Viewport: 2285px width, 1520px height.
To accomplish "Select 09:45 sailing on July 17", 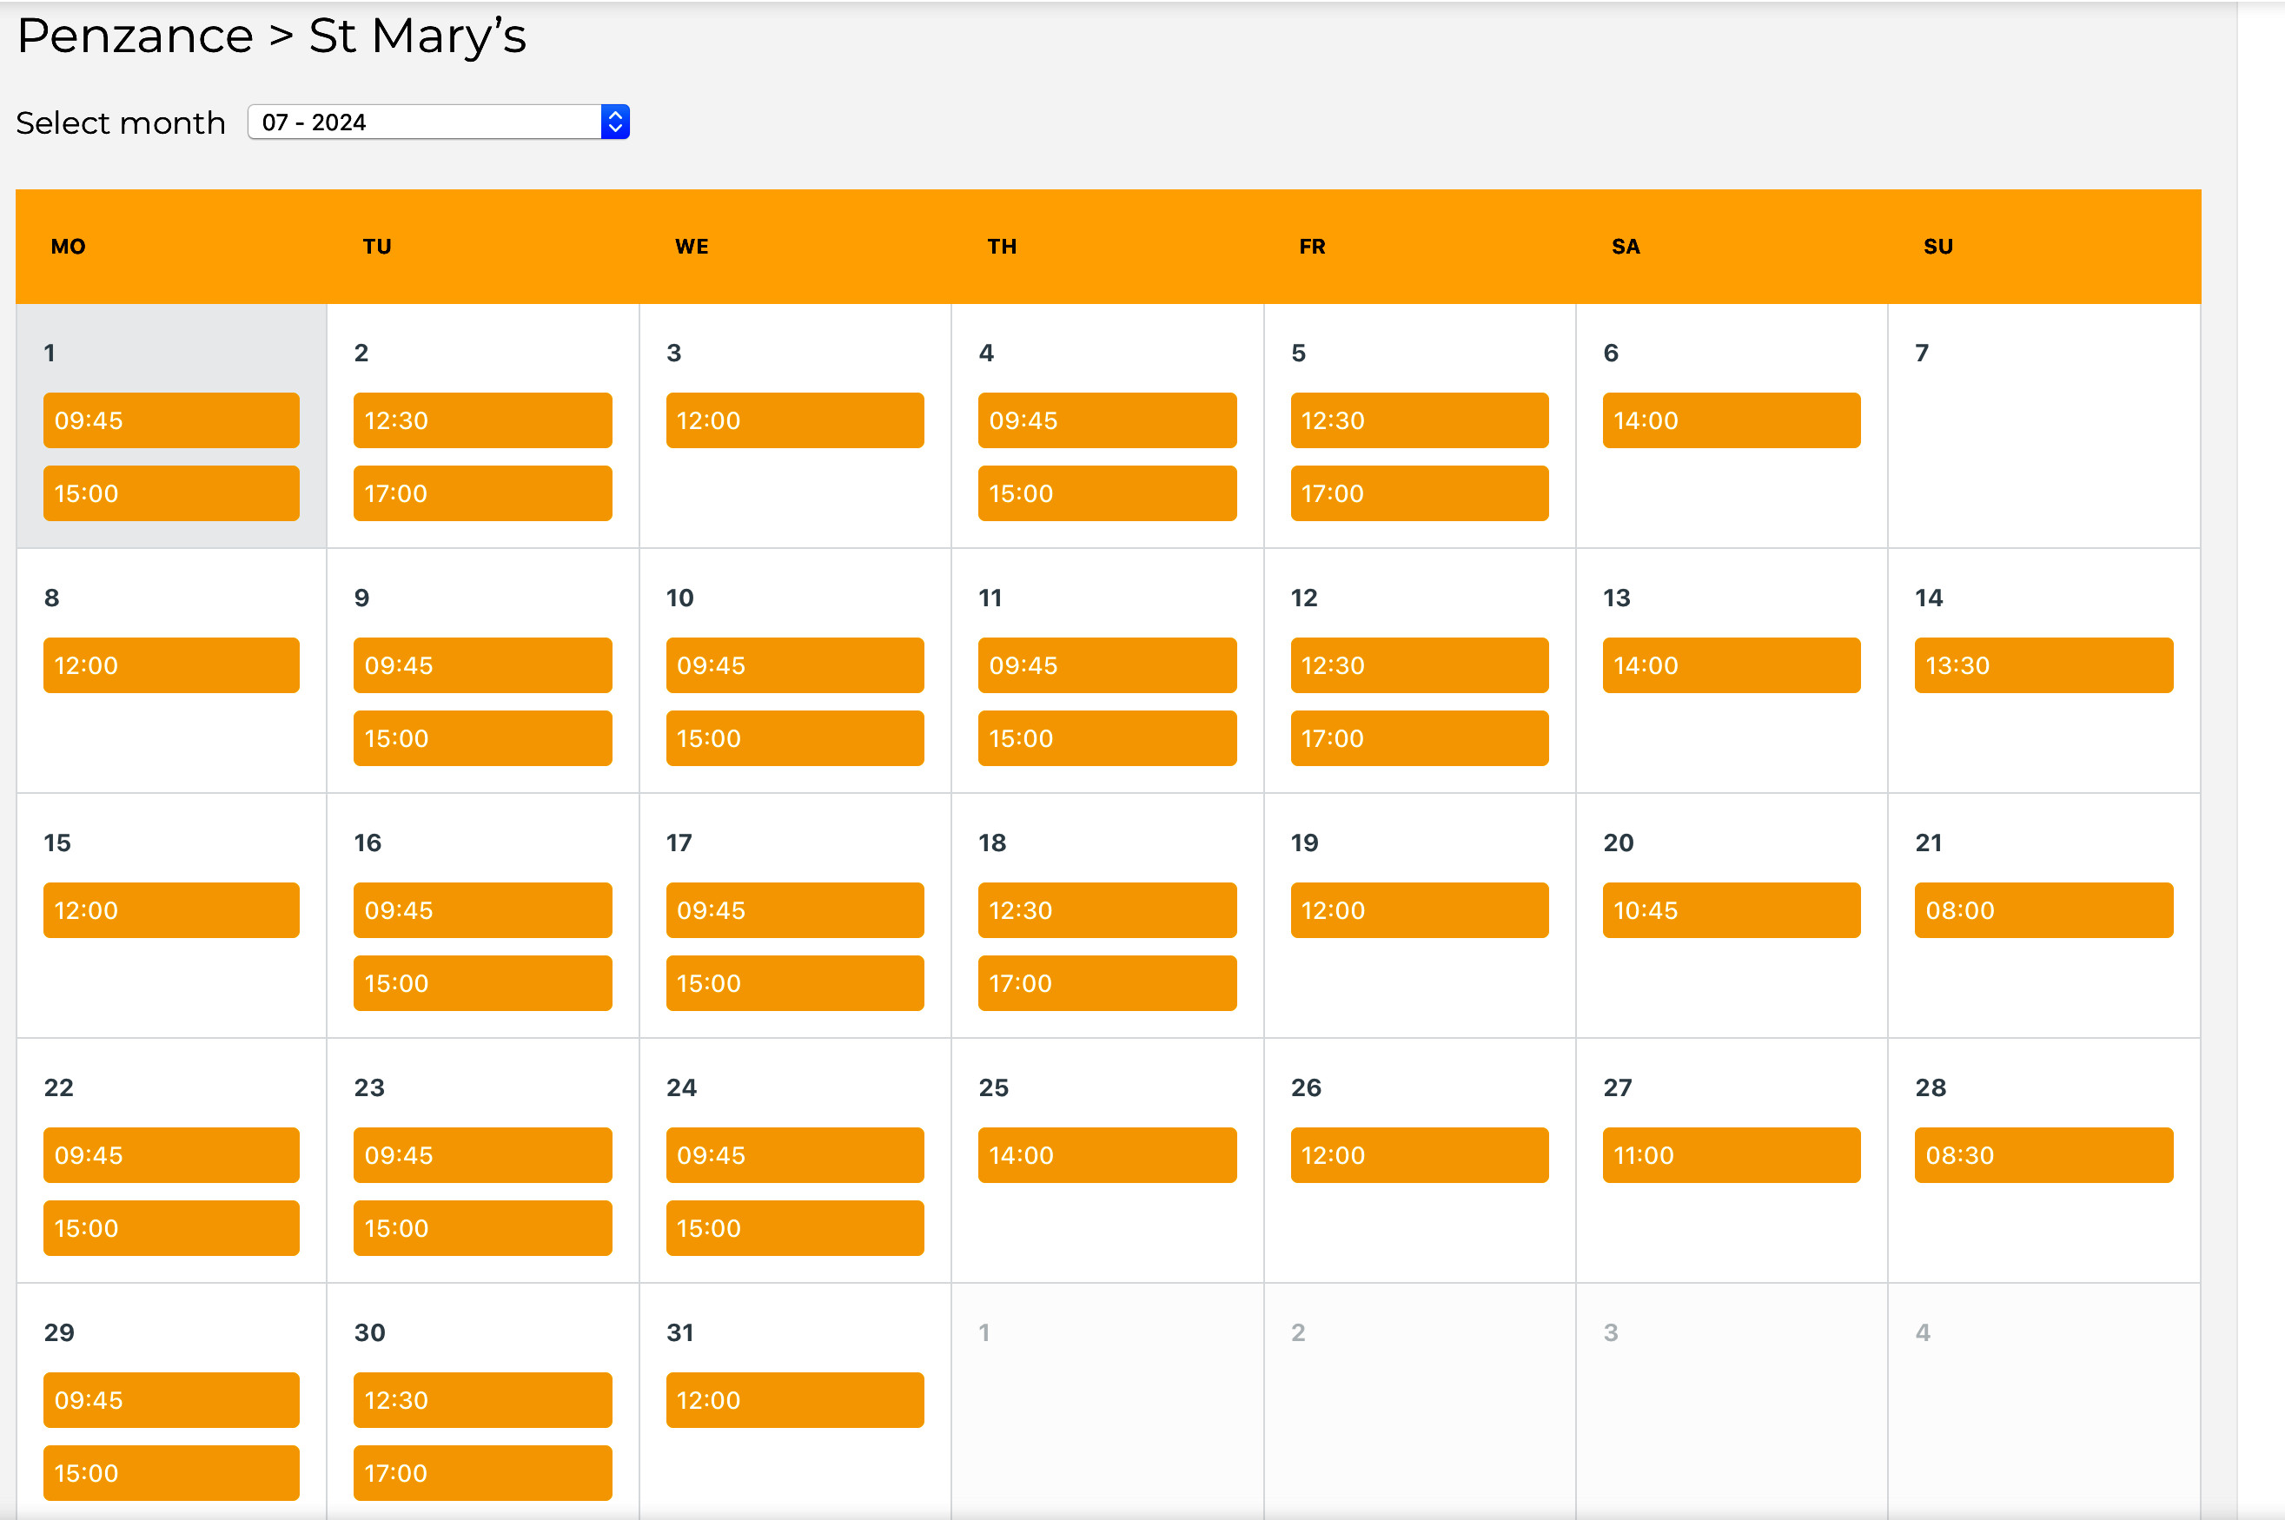I will (794, 910).
